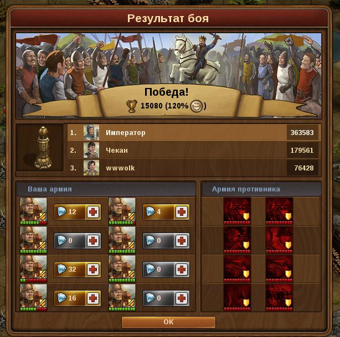Open wwwolk player avatar
Screen dimensions: 340x337
[91, 168]
